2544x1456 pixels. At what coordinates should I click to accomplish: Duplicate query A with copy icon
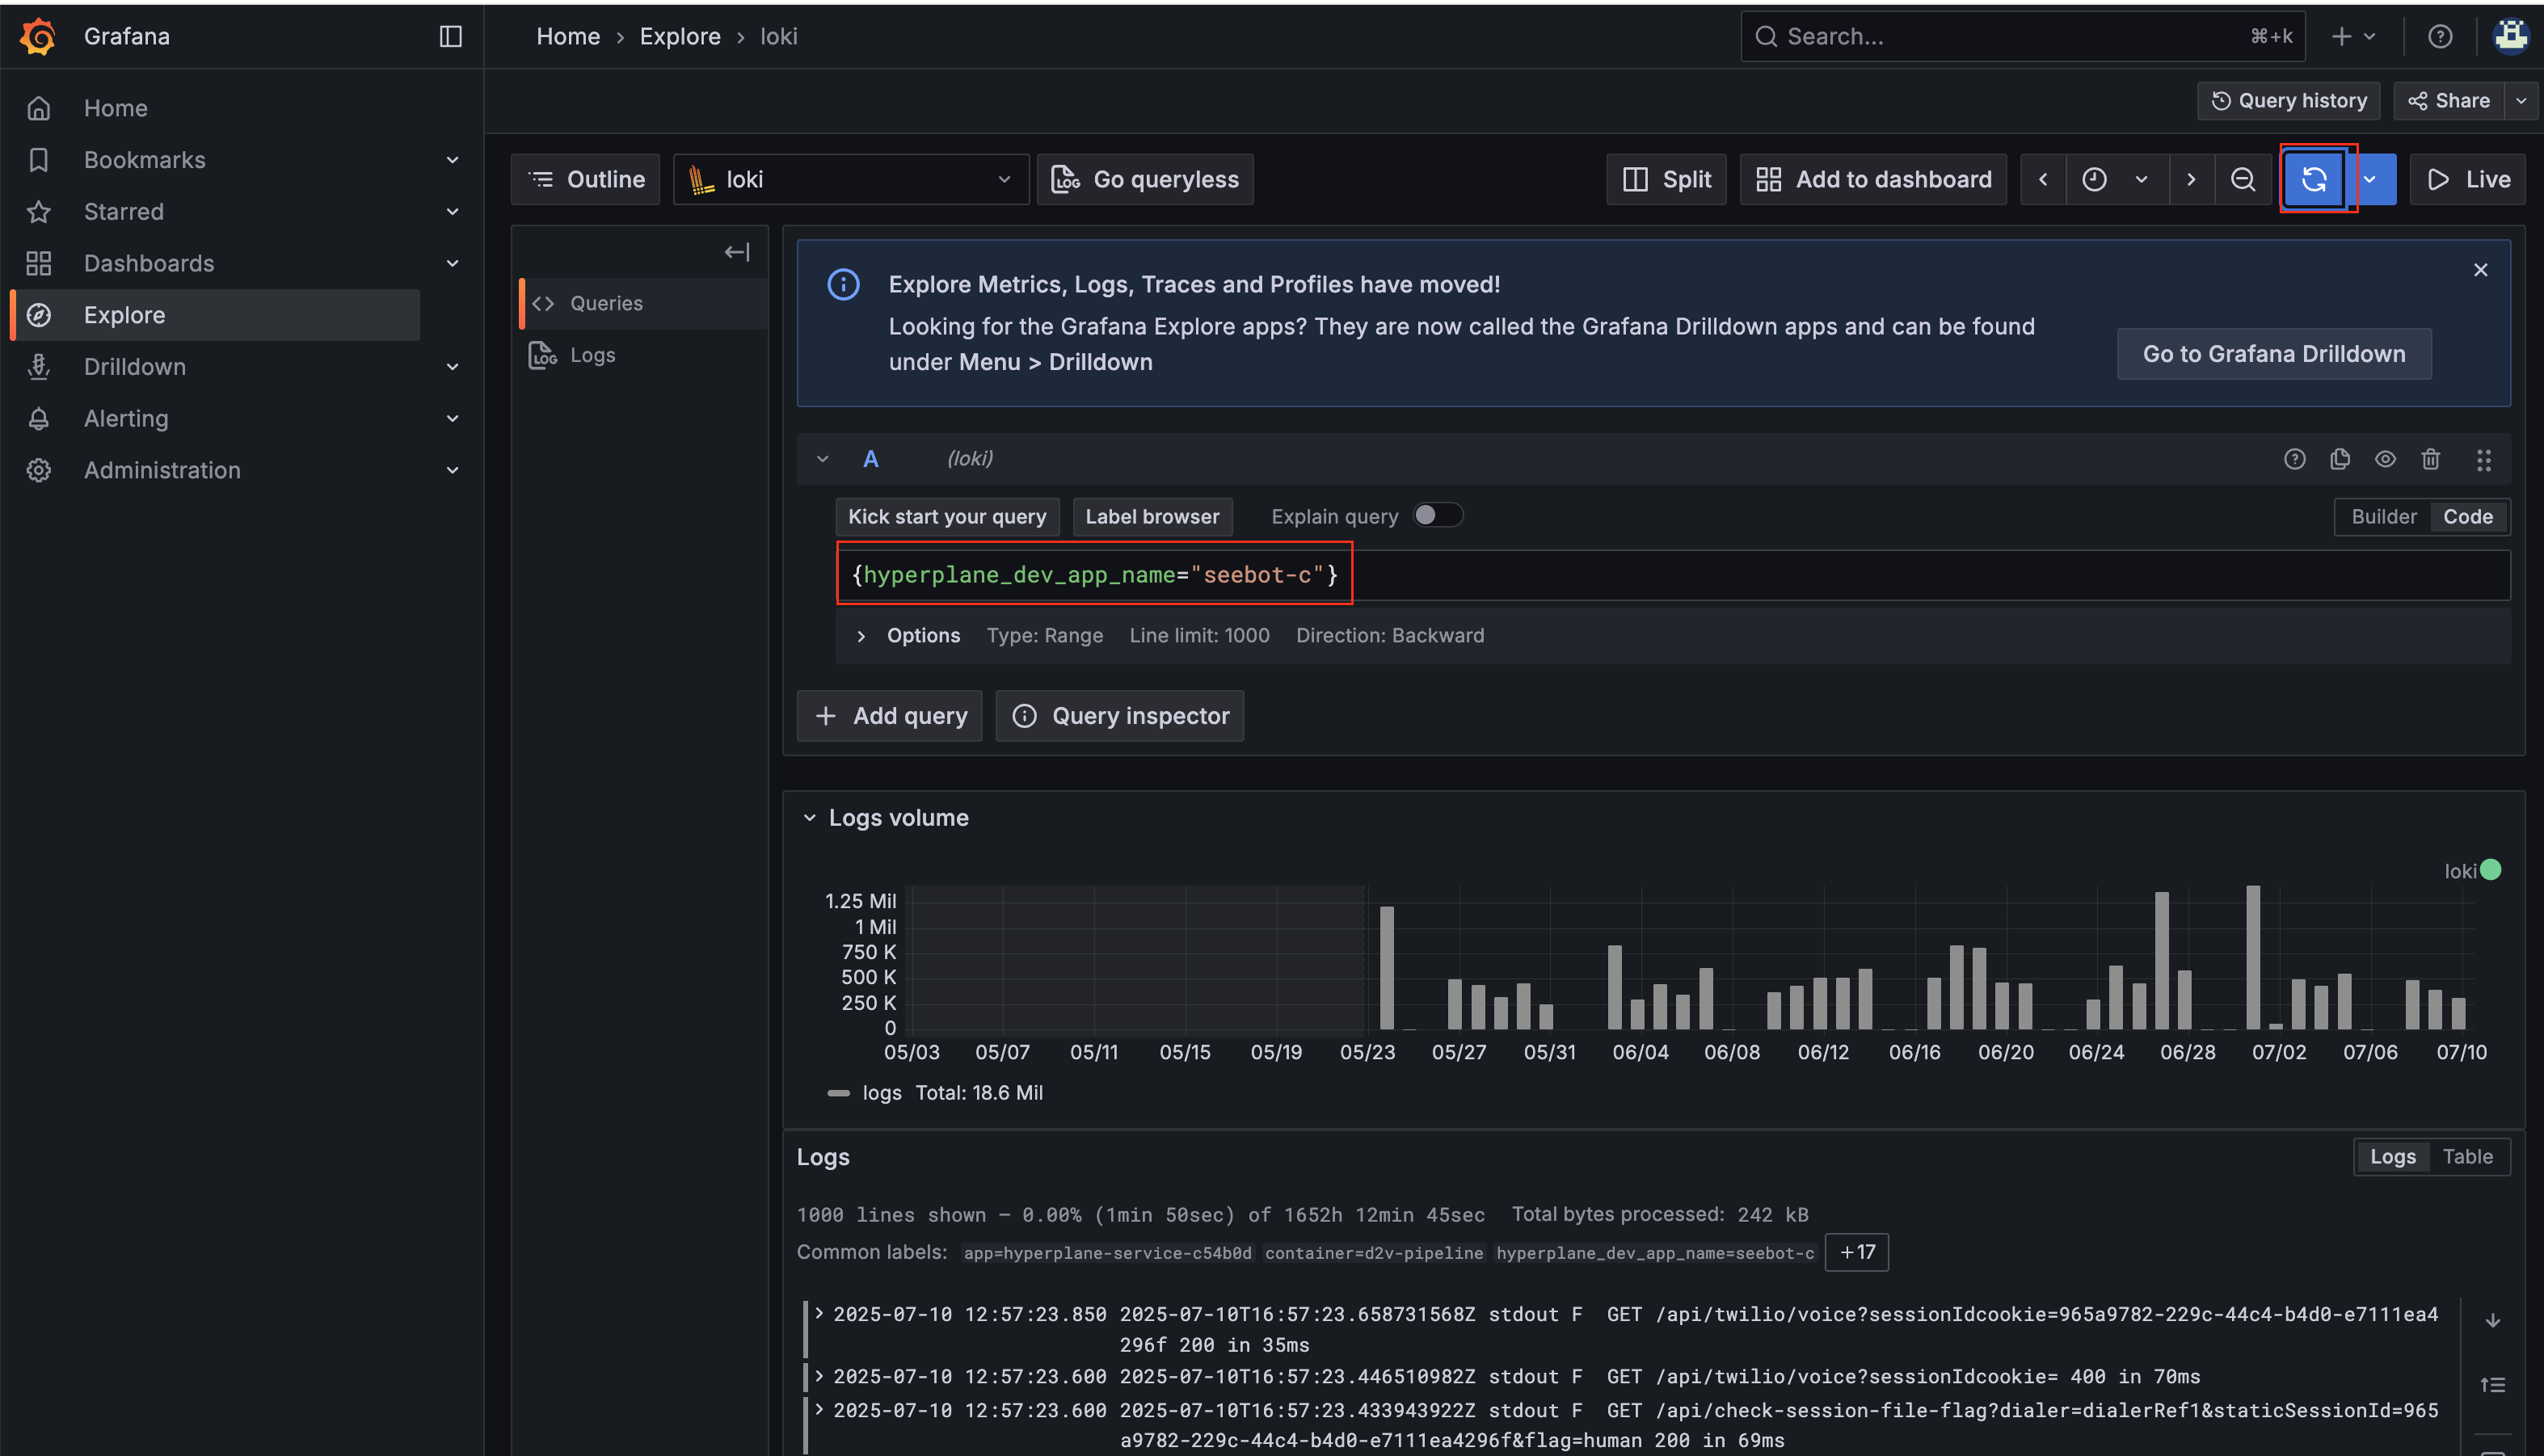click(x=2340, y=459)
